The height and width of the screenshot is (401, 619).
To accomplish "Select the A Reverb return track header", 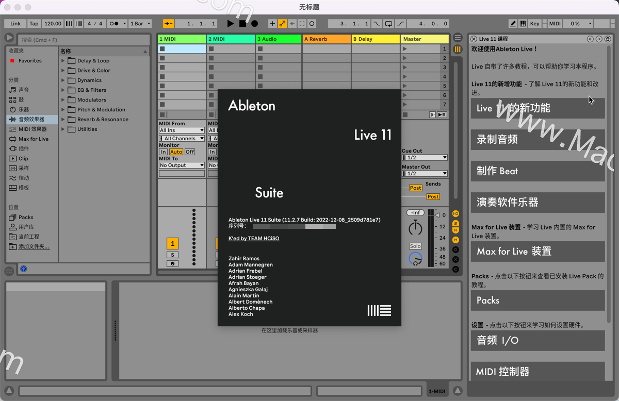I will (327, 39).
